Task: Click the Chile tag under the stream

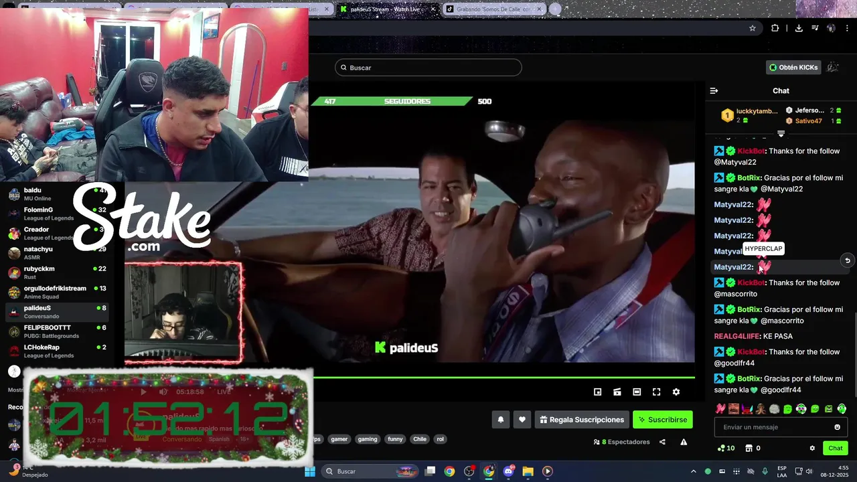Action: [420, 439]
